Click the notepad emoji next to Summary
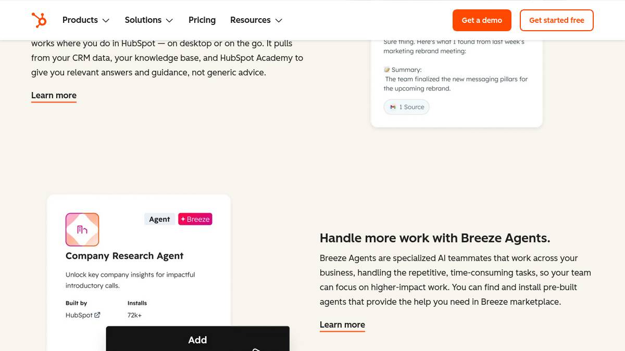The height and width of the screenshot is (351, 625). pyautogui.click(x=386, y=70)
